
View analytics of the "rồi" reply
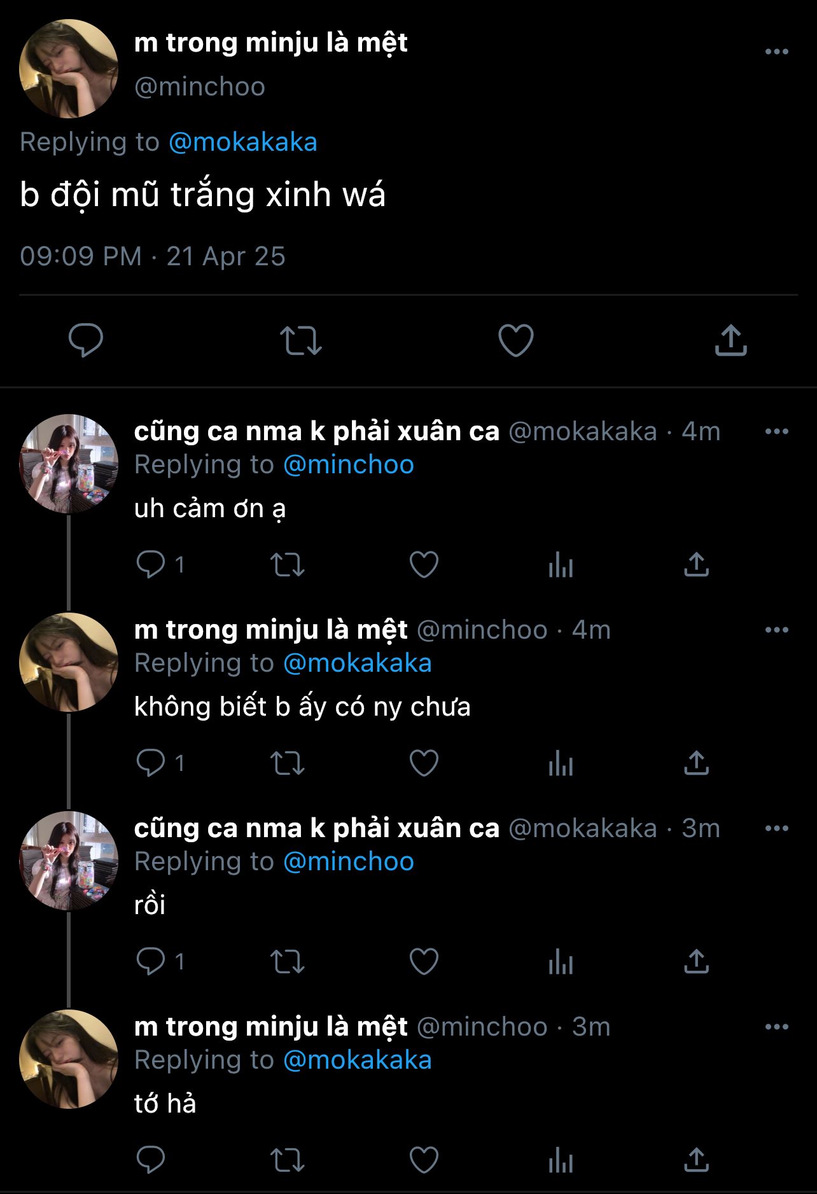pyautogui.click(x=561, y=961)
